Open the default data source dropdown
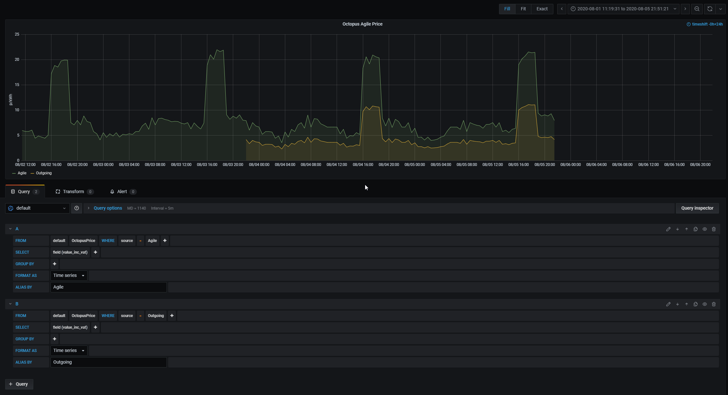The image size is (728, 395). click(x=38, y=208)
